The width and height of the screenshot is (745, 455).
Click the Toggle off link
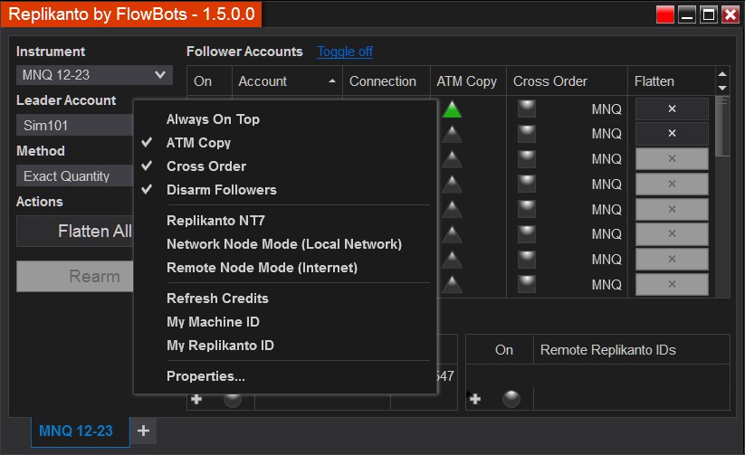[345, 52]
